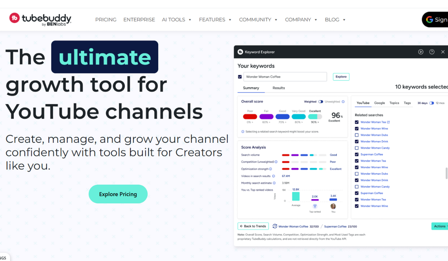
Task: Open the help question mark icon
Action: (432, 52)
